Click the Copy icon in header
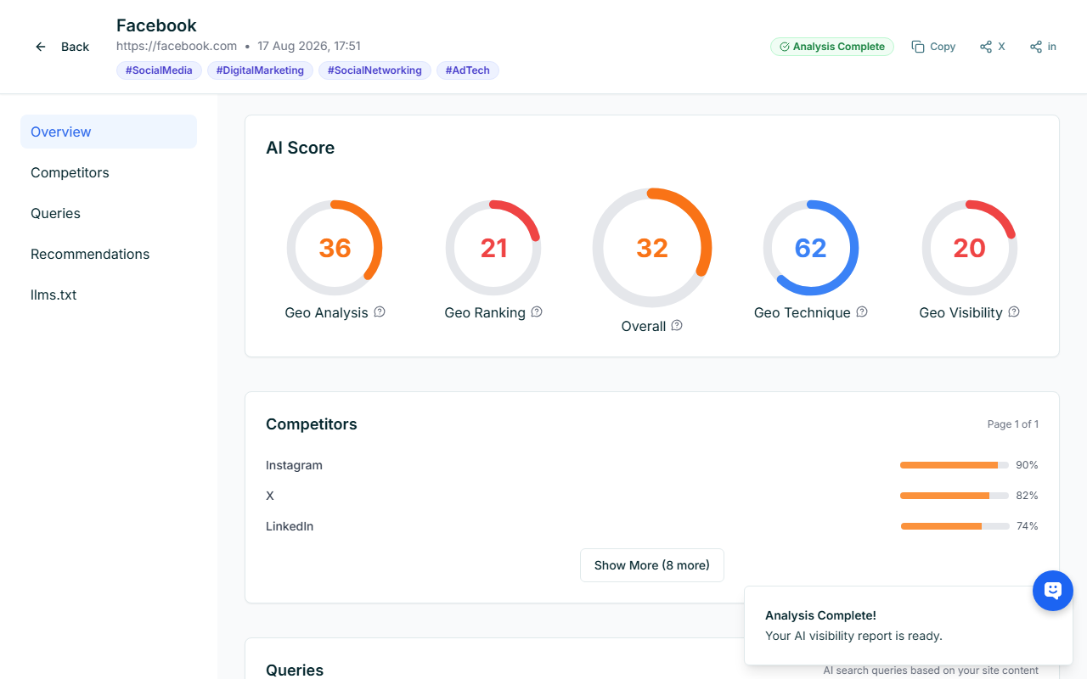This screenshot has width=1087, height=679. tap(918, 47)
